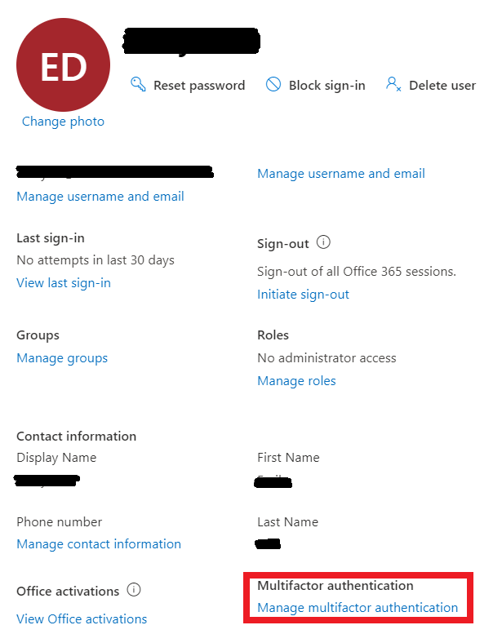This screenshot has height=634, width=502.
Task: Click the Multifactor authentication heading text
Action: 335,586
